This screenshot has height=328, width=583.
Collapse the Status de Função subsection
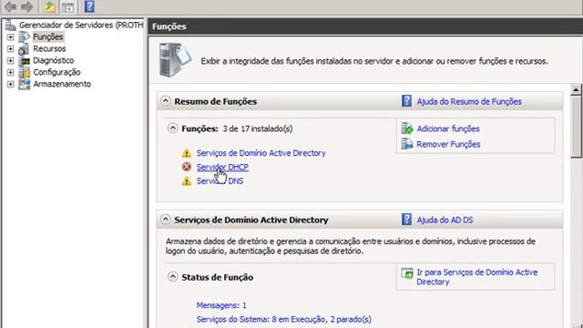pyautogui.click(x=172, y=277)
